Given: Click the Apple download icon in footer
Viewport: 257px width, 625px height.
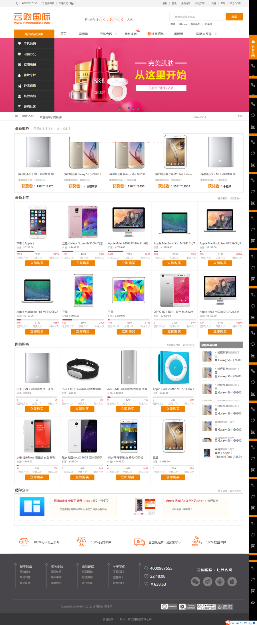Looking at the screenshot, I should tap(232, 581).
